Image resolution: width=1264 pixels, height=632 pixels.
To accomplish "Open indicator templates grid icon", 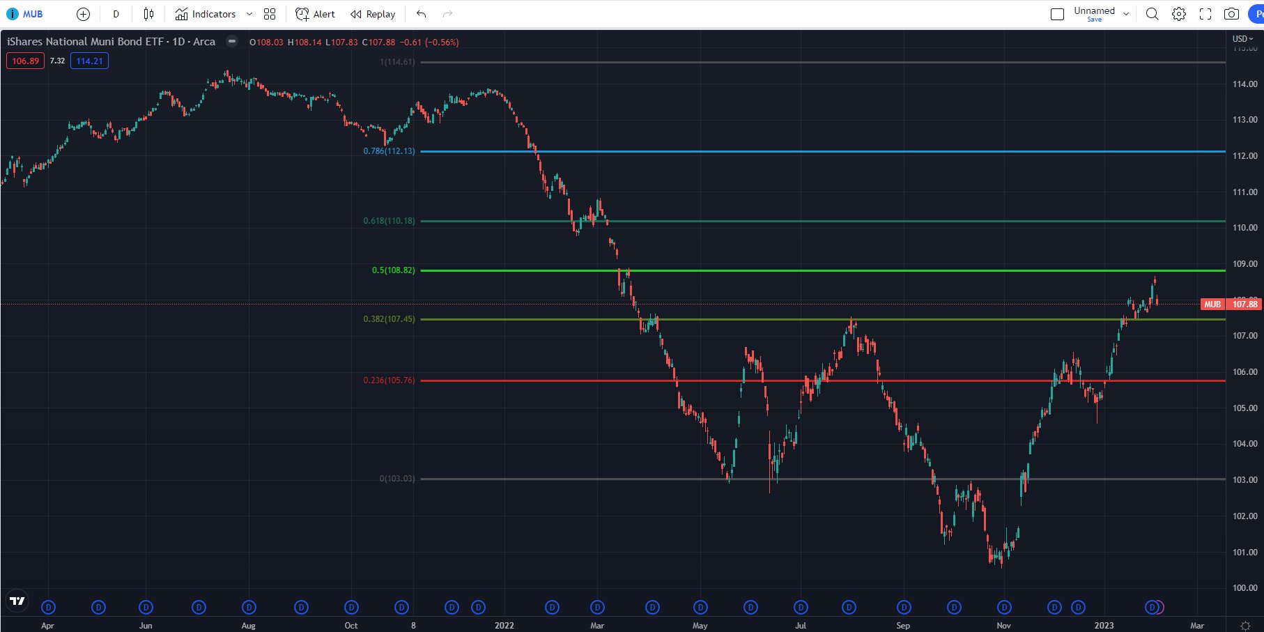I will 270,14.
